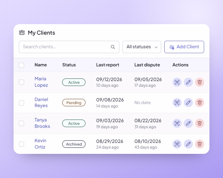Click Tanya Brooks's Active status badge
This screenshot has width=223, height=178.
tap(74, 123)
